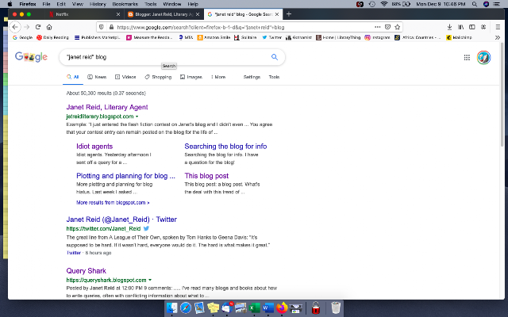Close the Netflix tab
Image resolution: width=508 pixels, height=317 pixels.
coord(118,14)
